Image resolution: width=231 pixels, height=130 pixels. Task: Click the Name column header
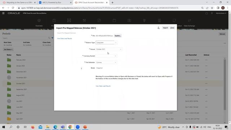[18, 55]
